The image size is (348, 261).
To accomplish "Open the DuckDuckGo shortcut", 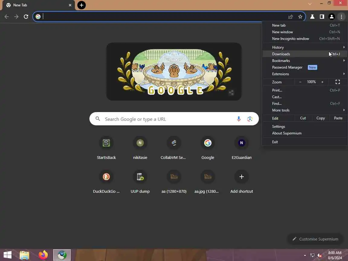I will point(106,182).
